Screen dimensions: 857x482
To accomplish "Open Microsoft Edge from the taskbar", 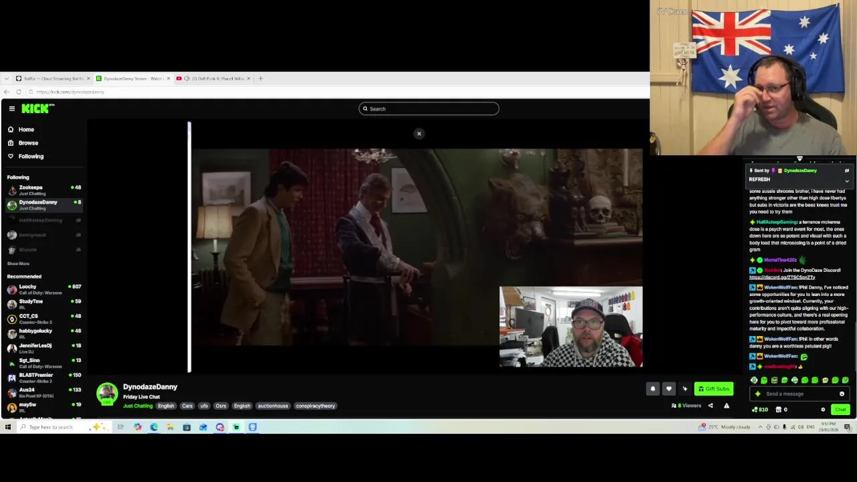I will 154,427.
